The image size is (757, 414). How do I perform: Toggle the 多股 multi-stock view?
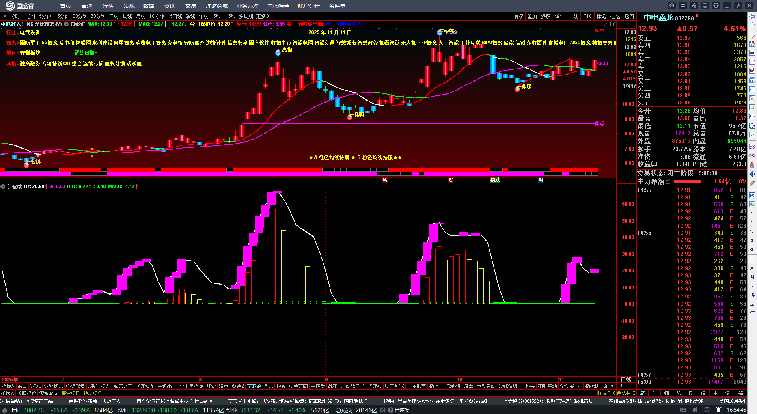pos(546,16)
